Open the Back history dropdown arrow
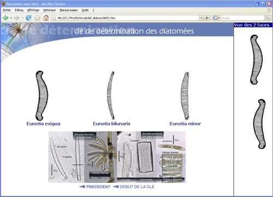Image resolution: width=273 pixels, height=197 pixels. point(11,18)
